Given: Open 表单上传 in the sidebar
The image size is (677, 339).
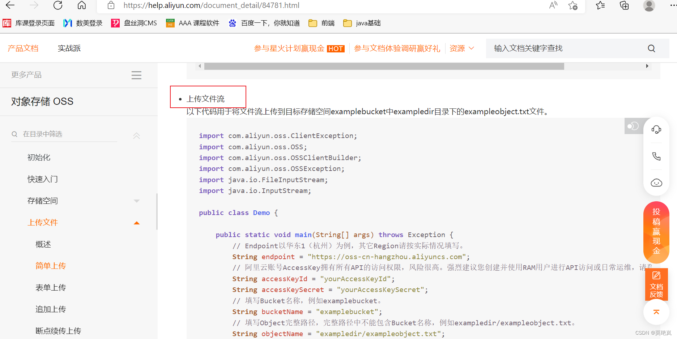Looking at the screenshot, I should pyautogui.click(x=51, y=288).
